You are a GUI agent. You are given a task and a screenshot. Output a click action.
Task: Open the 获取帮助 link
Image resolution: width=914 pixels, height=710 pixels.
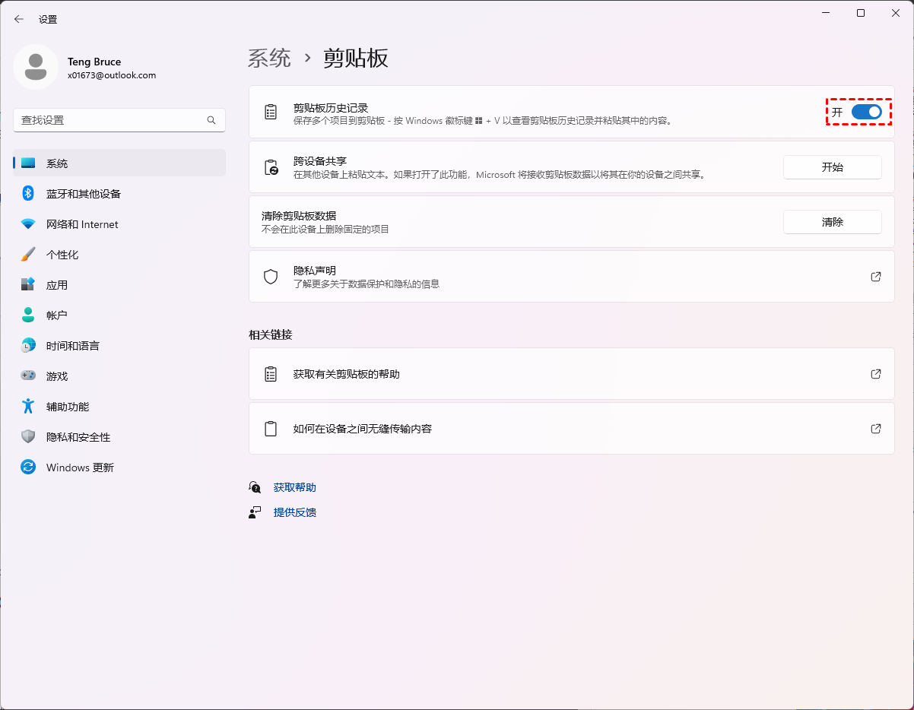tap(294, 487)
